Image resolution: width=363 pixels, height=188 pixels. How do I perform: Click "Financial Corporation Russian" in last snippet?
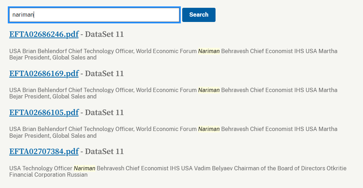tap(48, 175)
